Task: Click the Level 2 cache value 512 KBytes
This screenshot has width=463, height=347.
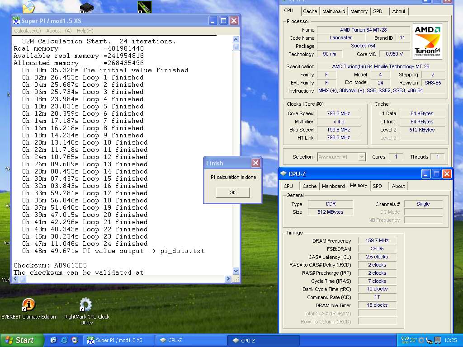Action: 422,130
